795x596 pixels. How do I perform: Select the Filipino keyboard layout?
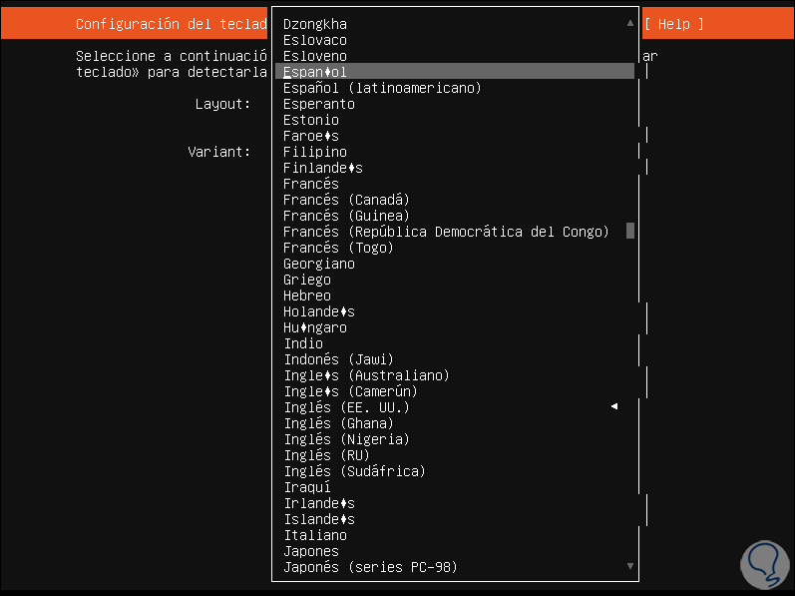point(314,152)
